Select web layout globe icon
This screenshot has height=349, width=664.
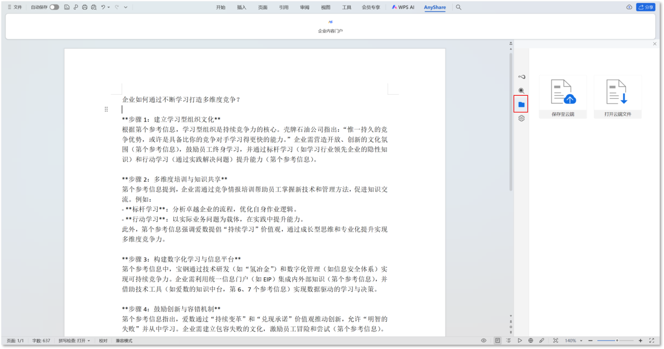click(531, 341)
